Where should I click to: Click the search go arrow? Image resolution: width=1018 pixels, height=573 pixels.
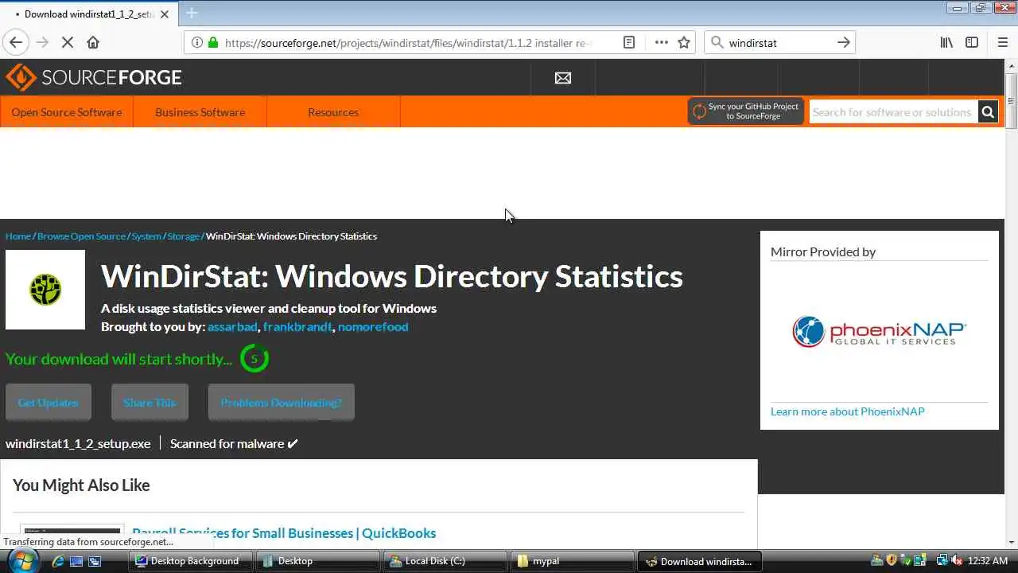coord(844,43)
